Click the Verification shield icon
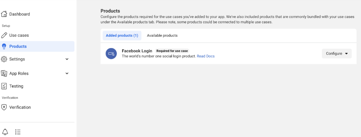361x137 pixels. tap(4, 107)
